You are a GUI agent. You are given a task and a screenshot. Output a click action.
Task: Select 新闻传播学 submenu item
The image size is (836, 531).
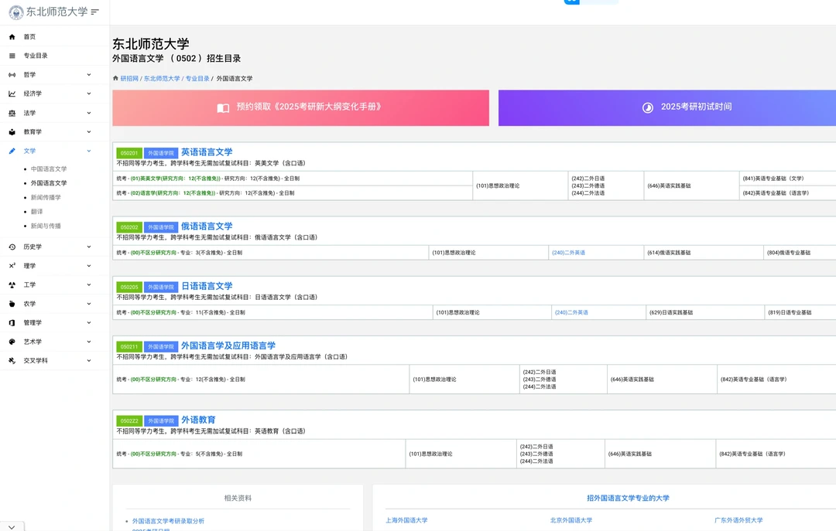click(46, 198)
